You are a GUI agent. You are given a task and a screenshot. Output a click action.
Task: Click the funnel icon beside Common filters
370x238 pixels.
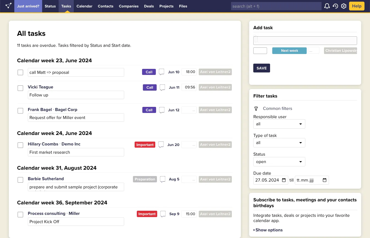click(256, 109)
